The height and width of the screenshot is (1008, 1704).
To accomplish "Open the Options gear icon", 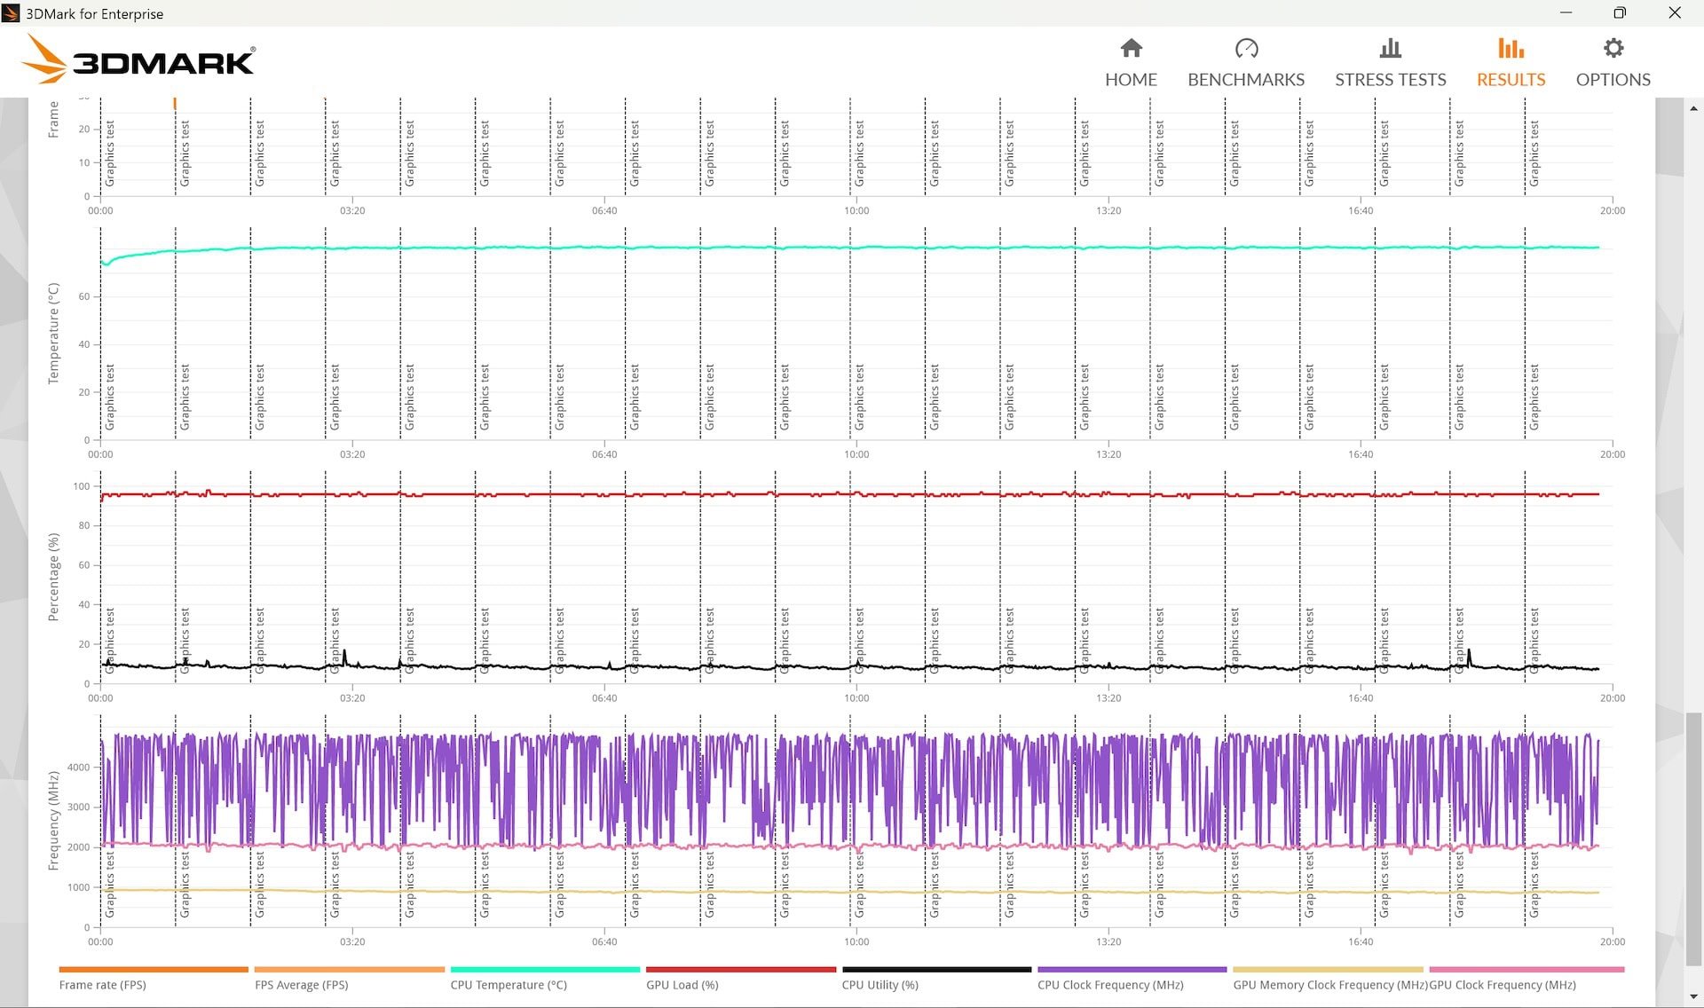I will [1613, 48].
